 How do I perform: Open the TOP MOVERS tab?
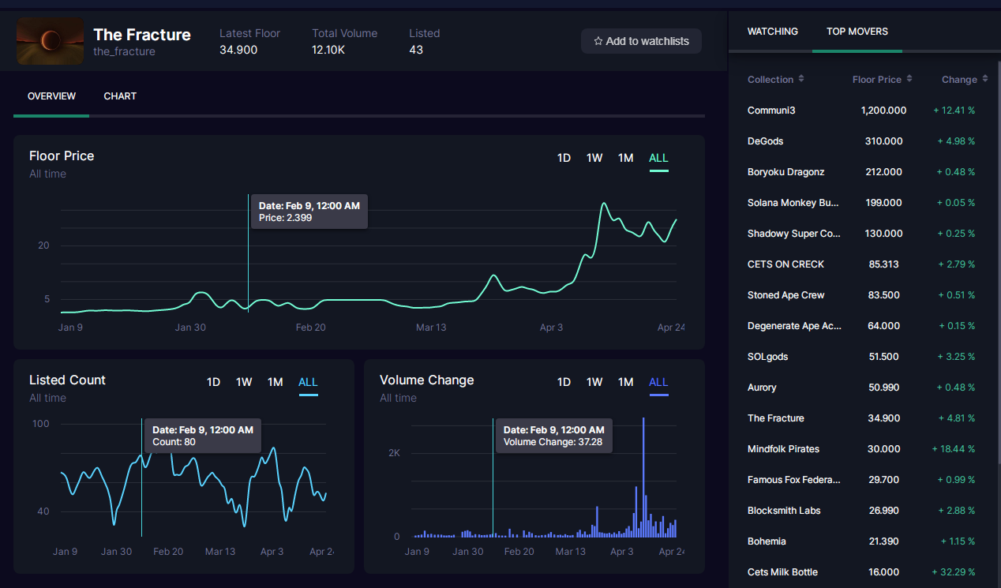pyautogui.click(x=857, y=32)
